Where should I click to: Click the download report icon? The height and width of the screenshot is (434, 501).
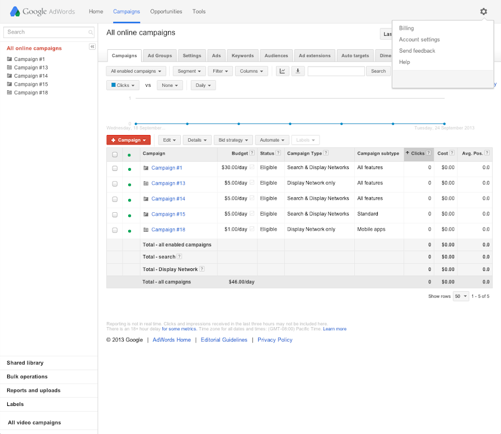(298, 71)
